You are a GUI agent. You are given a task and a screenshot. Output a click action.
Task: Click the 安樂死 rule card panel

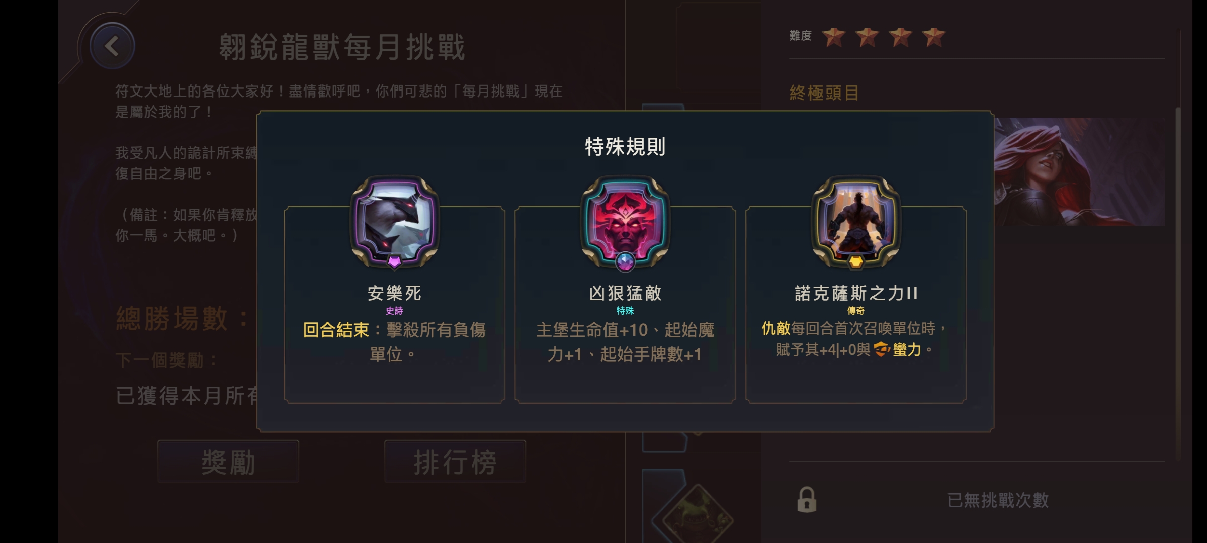pos(394,304)
